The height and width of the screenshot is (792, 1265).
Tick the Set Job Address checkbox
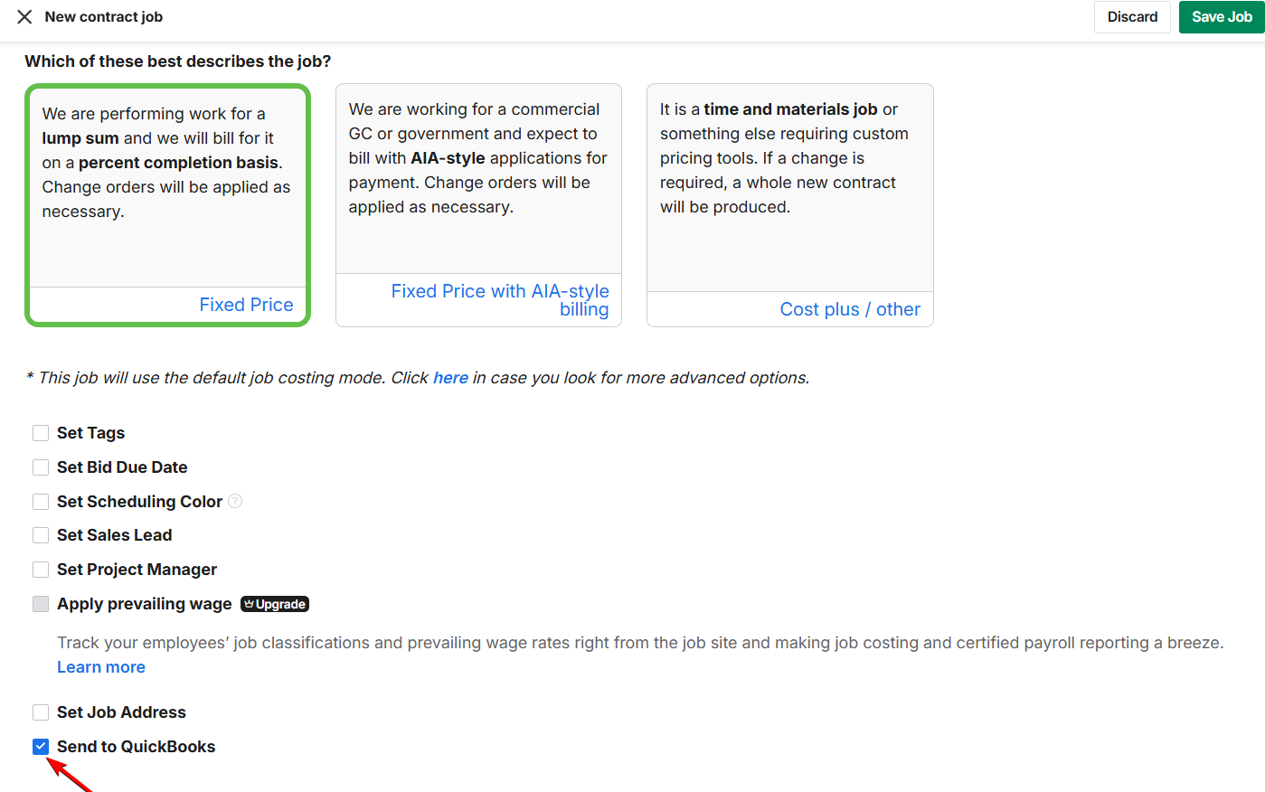pos(41,712)
